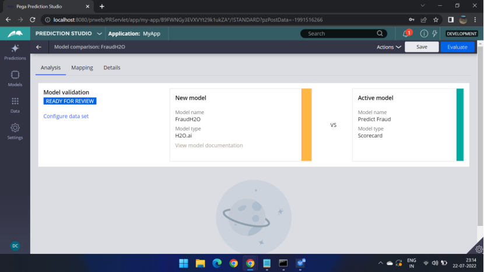
Task: Bookmark this page with the star icon
Action: (436, 20)
